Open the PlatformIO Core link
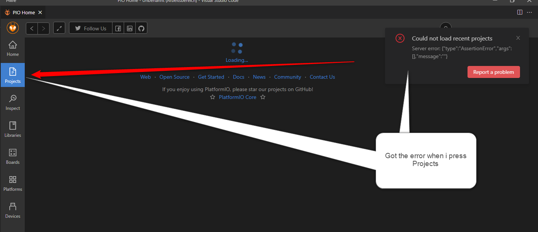This screenshot has height=232, width=538. 238,97
